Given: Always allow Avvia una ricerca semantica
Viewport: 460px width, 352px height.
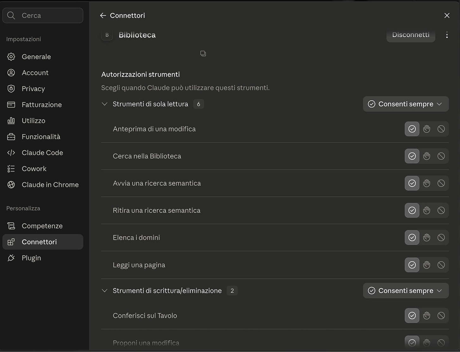Looking at the screenshot, I should point(412,183).
